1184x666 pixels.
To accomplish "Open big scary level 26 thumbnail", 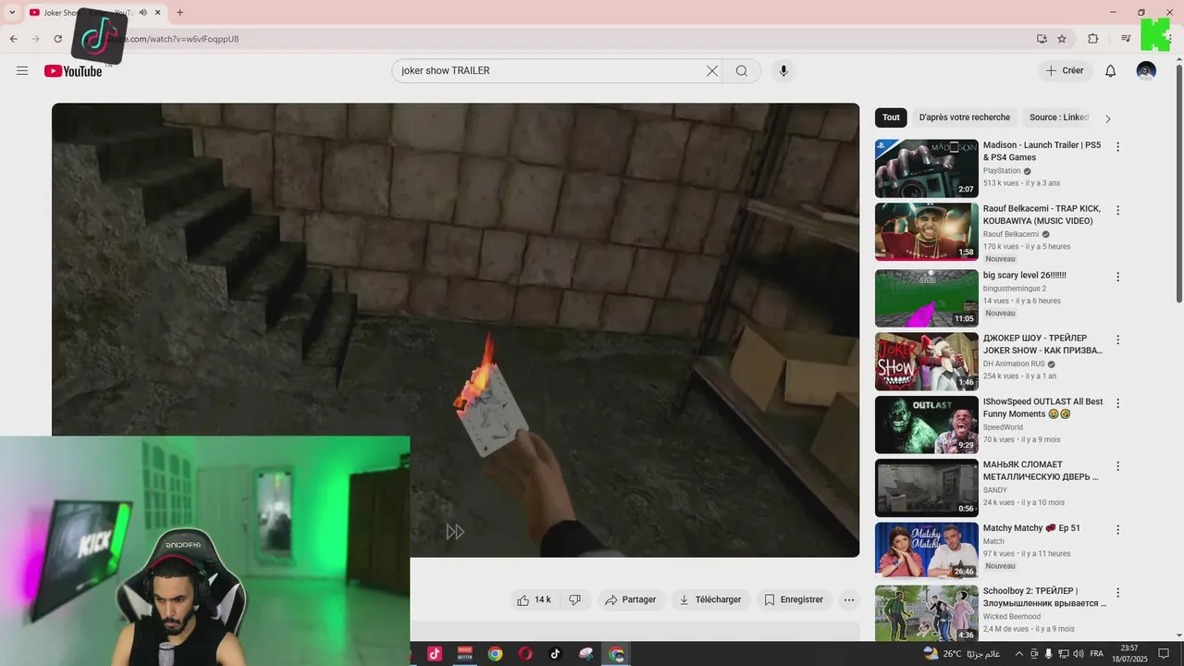I will (x=926, y=298).
